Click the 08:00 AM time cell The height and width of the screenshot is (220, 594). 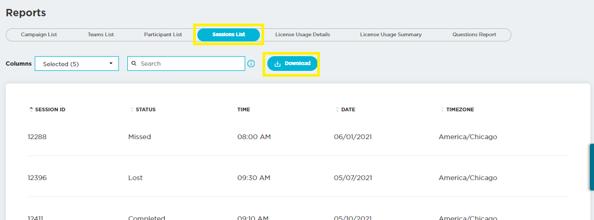coord(254,137)
